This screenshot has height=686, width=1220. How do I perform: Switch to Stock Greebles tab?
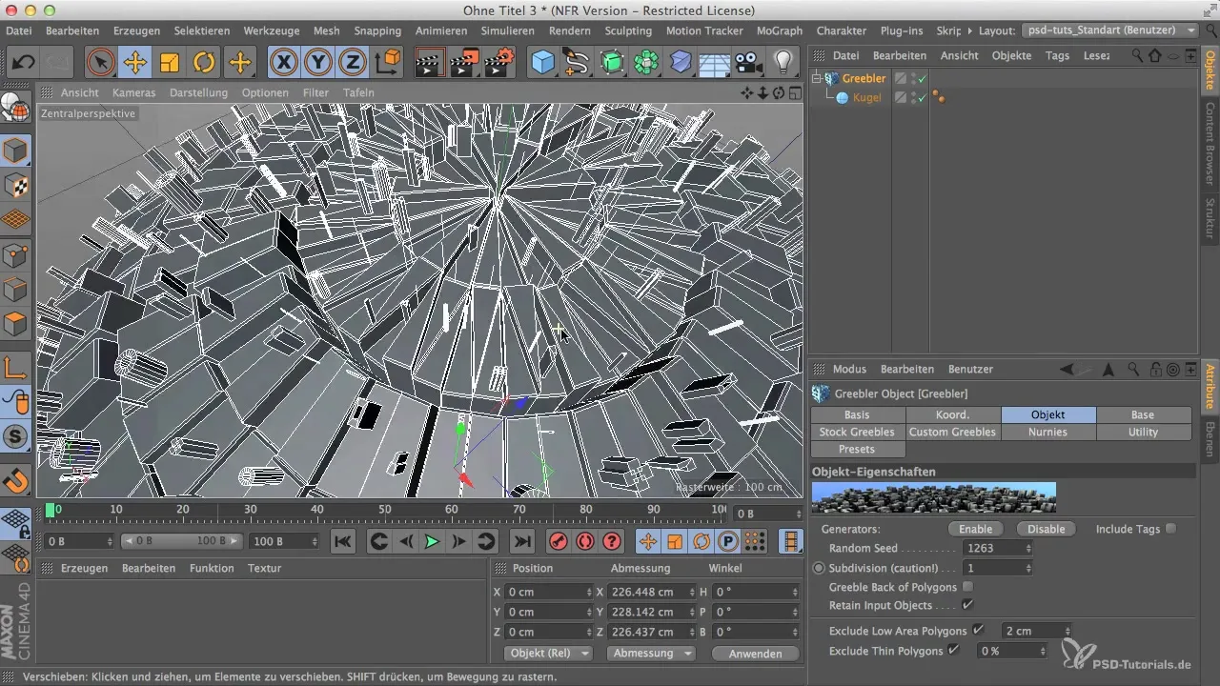click(858, 432)
